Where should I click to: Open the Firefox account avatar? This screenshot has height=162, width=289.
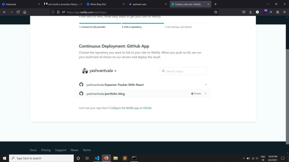pos(257,12)
